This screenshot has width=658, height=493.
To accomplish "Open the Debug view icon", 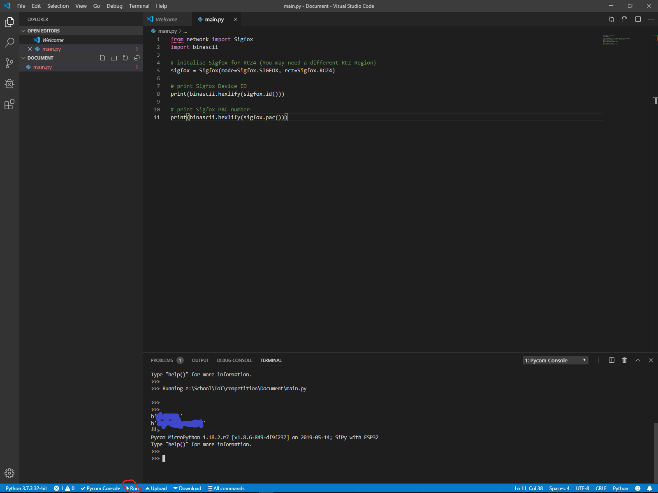I will point(9,84).
